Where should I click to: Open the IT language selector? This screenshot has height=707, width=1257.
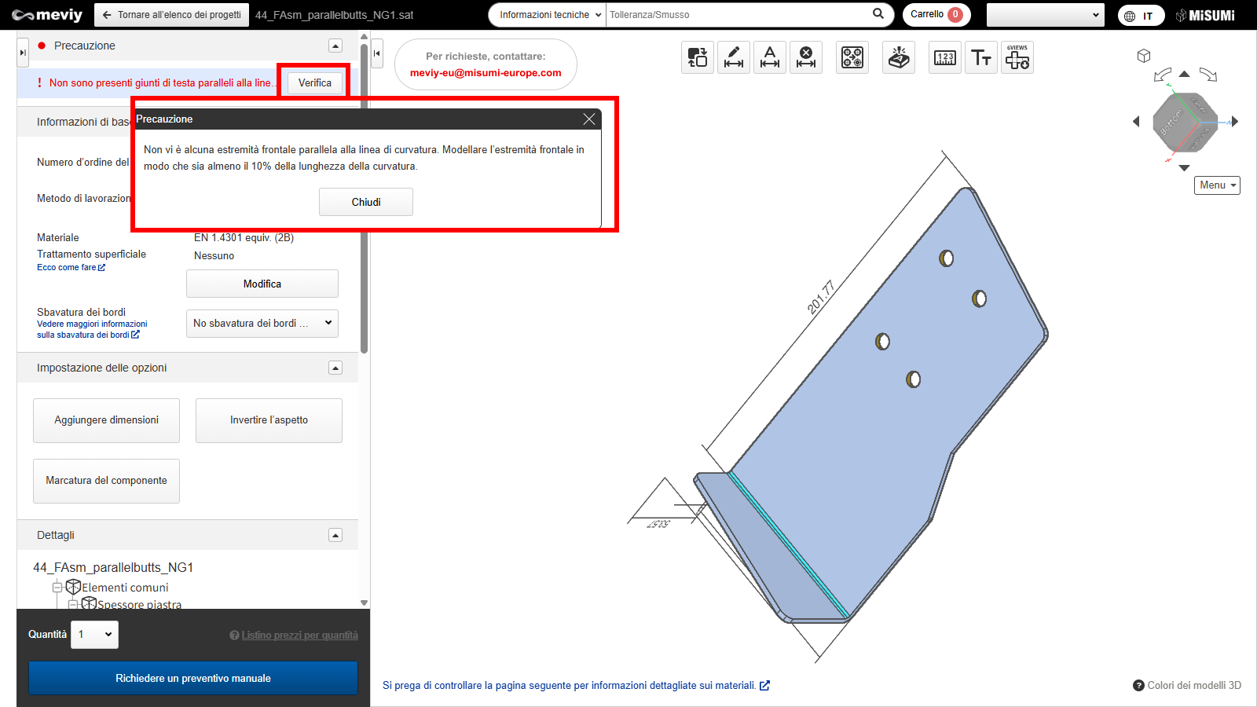click(1141, 16)
